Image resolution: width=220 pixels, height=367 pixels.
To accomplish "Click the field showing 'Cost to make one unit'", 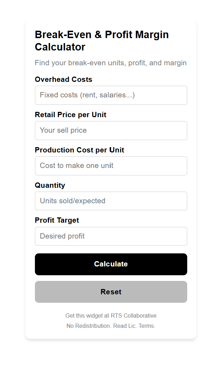I will point(111,166).
